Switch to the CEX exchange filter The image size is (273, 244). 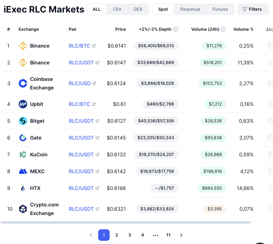(117, 9)
